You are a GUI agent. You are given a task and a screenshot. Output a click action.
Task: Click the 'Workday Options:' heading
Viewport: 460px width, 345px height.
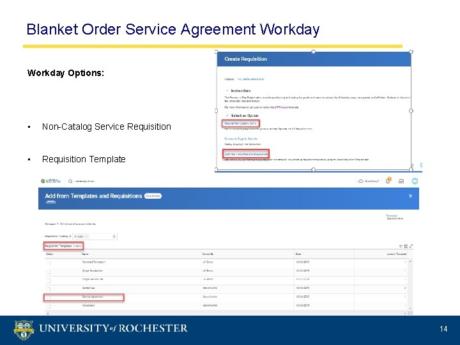coord(66,73)
